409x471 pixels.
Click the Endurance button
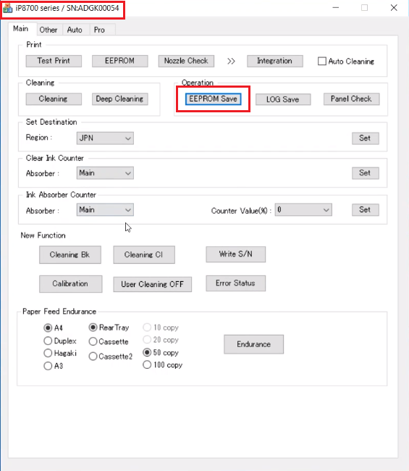point(253,344)
